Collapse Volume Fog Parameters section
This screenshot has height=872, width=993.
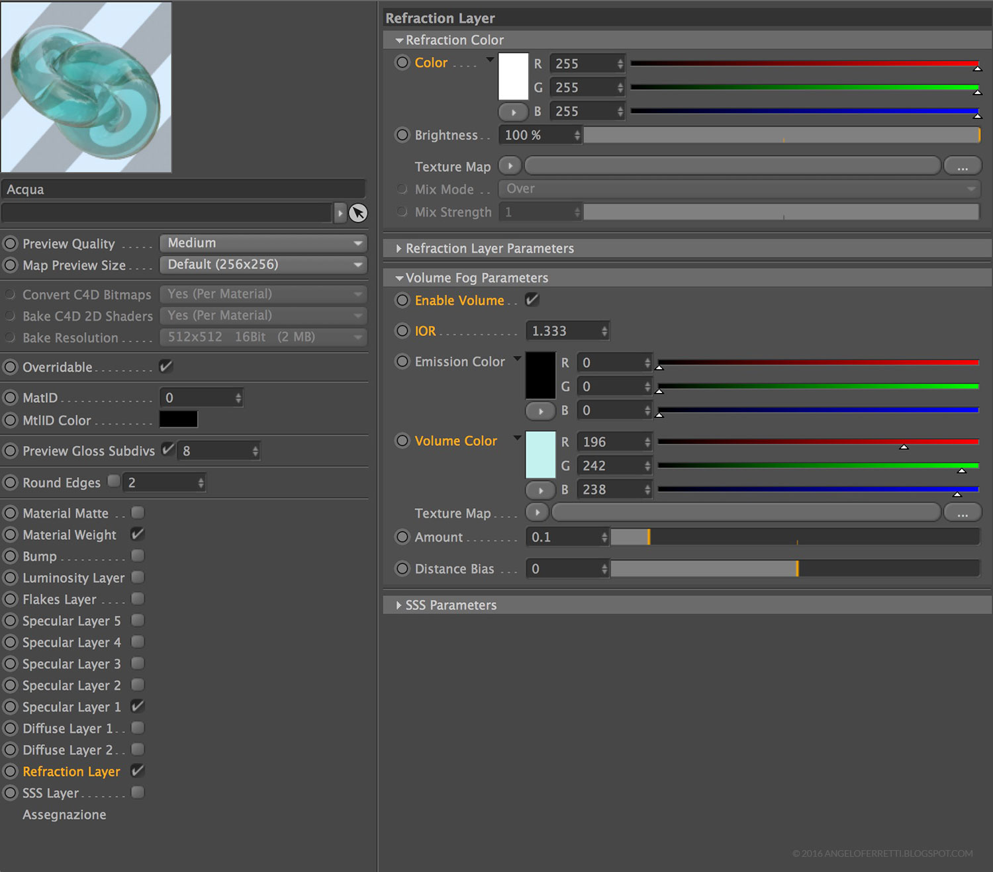[x=399, y=279]
